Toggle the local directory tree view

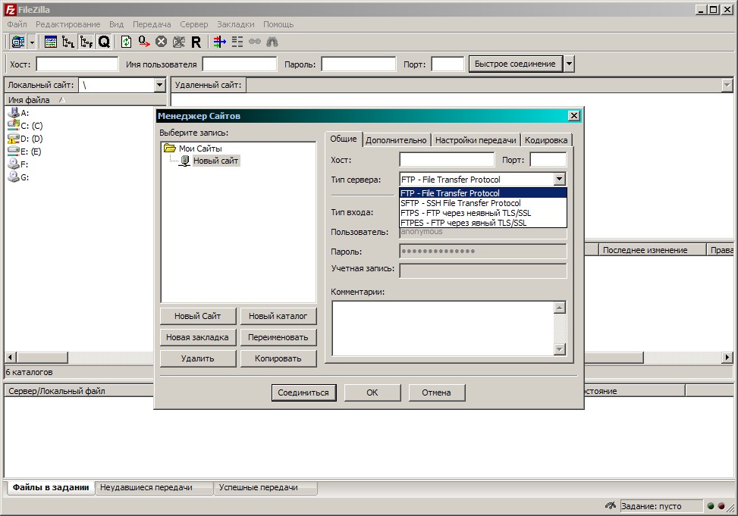(x=68, y=42)
